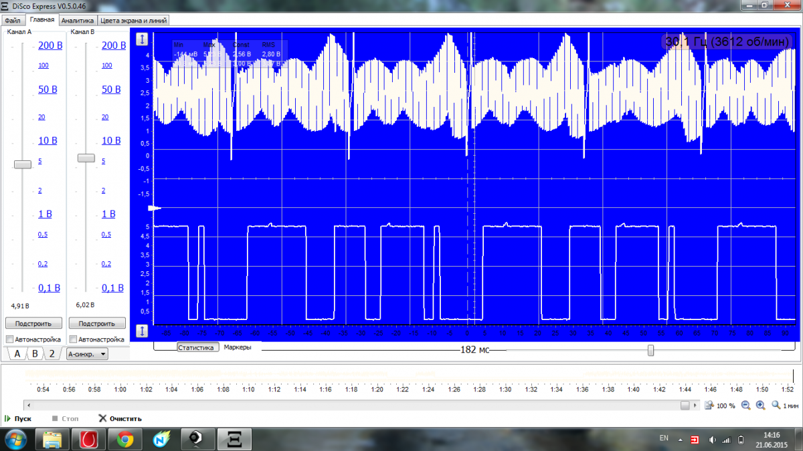The width and height of the screenshot is (803, 451).
Task: Click the top vertical scale arrow button
Action: coord(142,39)
